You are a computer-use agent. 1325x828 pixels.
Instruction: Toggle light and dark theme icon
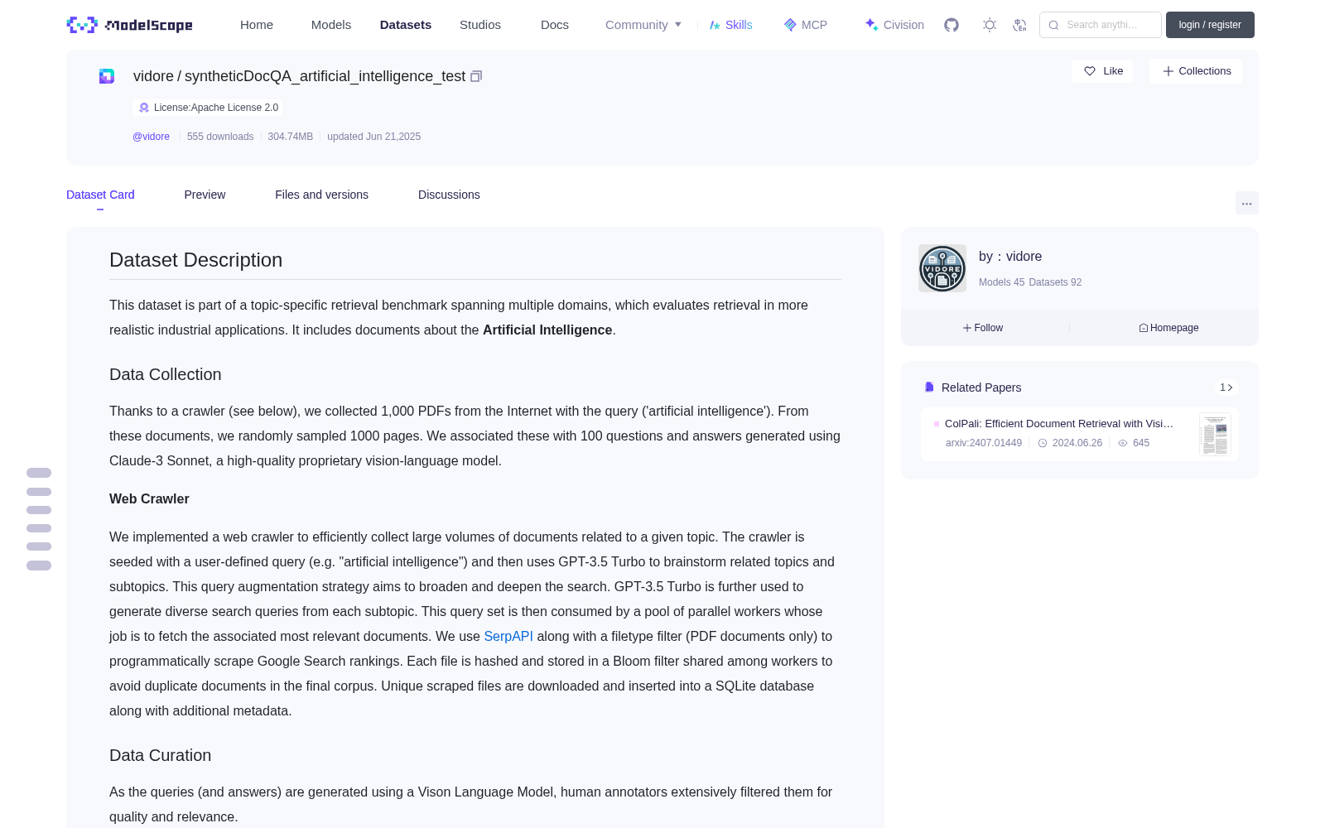pos(990,25)
